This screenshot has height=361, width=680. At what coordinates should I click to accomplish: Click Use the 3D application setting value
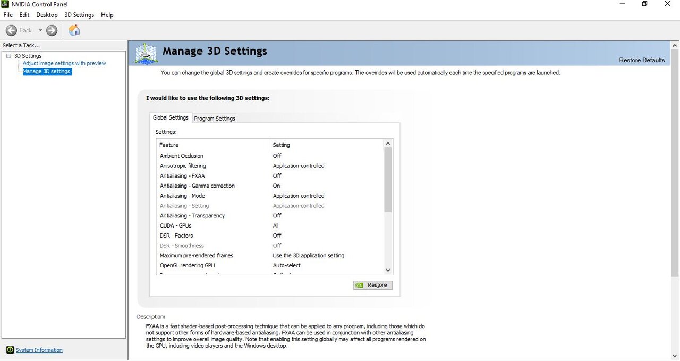(309, 255)
